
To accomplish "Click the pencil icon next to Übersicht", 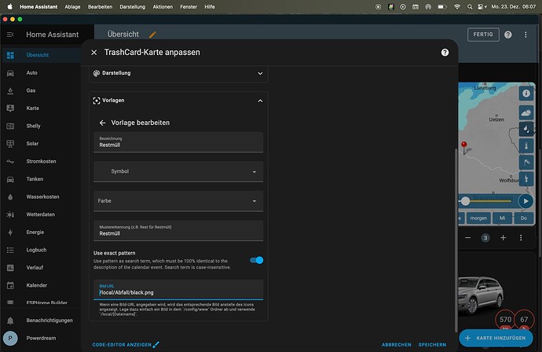I will 152,35.
